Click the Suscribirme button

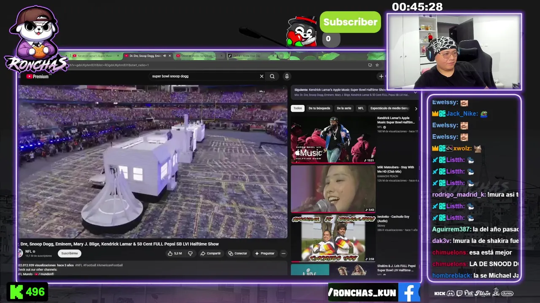point(69,253)
